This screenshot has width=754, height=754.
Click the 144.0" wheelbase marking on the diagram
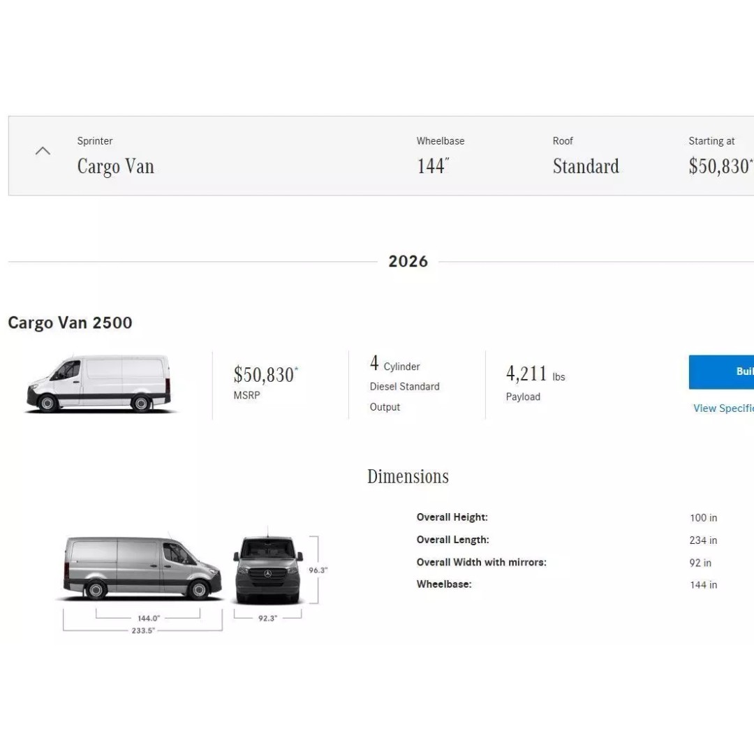coord(148,618)
